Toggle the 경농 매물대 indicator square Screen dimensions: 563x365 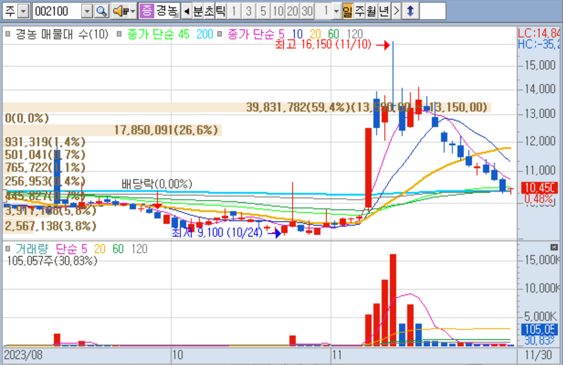8,34
